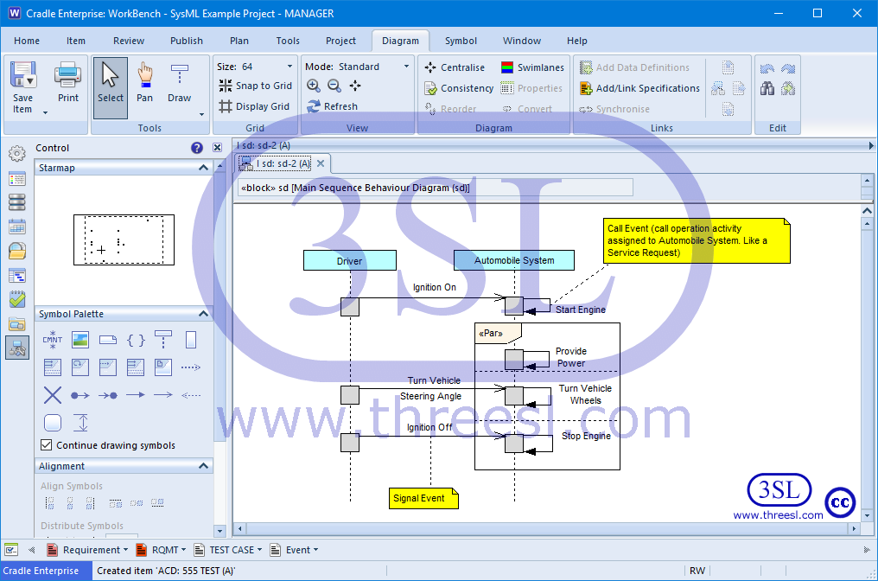Click the Save Item icon
This screenshot has width=878, height=581.
23,75
